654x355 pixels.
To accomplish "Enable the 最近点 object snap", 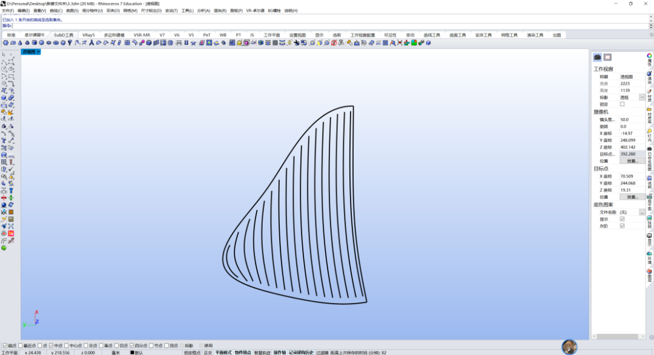I will (21, 345).
